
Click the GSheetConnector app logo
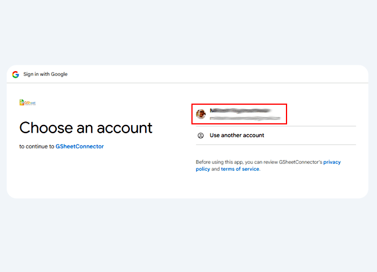pyautogui.click(x=28, y=103)
